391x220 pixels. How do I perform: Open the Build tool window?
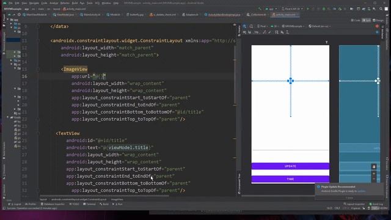[104, 204]
